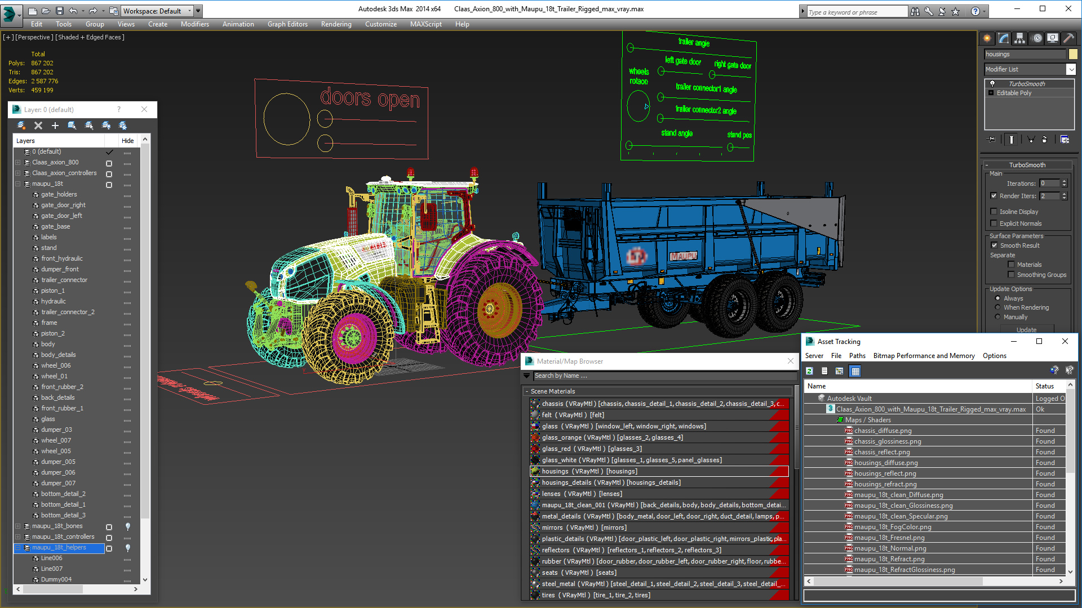This screenshot has height=608, width=1082.
Task: Click Configure Modifier Sets icon
Action: click(1065, 140)
